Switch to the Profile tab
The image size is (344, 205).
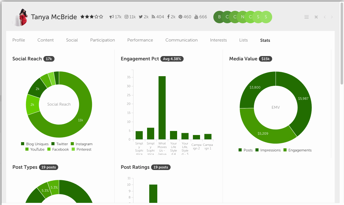pos(19,40)
